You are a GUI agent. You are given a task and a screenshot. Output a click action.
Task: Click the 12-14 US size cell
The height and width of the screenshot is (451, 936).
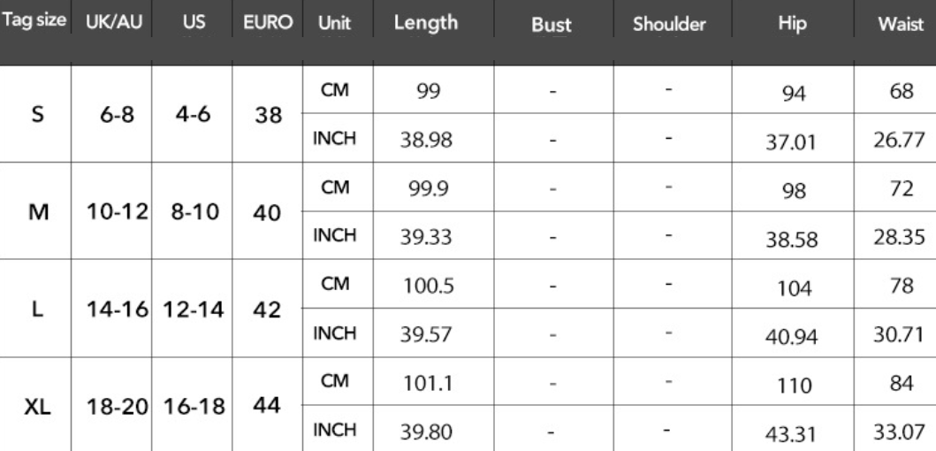(193, 310)
